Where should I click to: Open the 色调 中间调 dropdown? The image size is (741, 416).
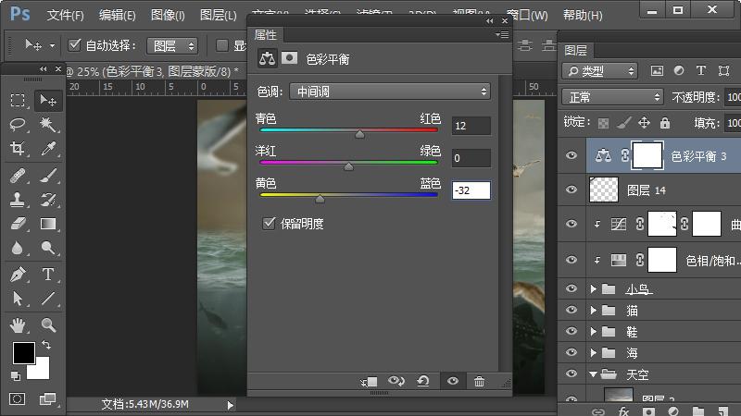tap(390, 92)
